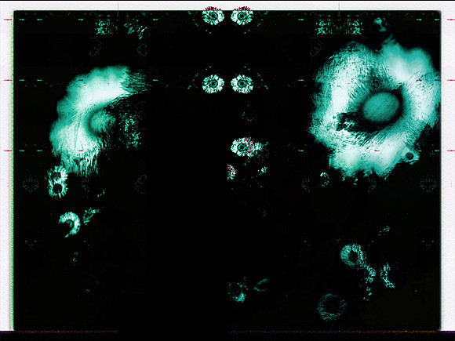
Task: Select left daisy in the second row pair
Action: tap(213, 84)
